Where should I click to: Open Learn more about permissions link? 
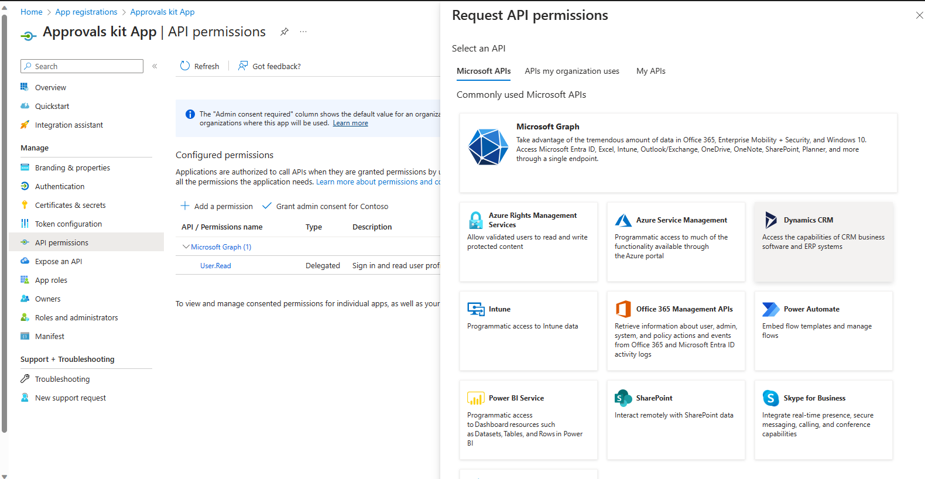(378, 182)
